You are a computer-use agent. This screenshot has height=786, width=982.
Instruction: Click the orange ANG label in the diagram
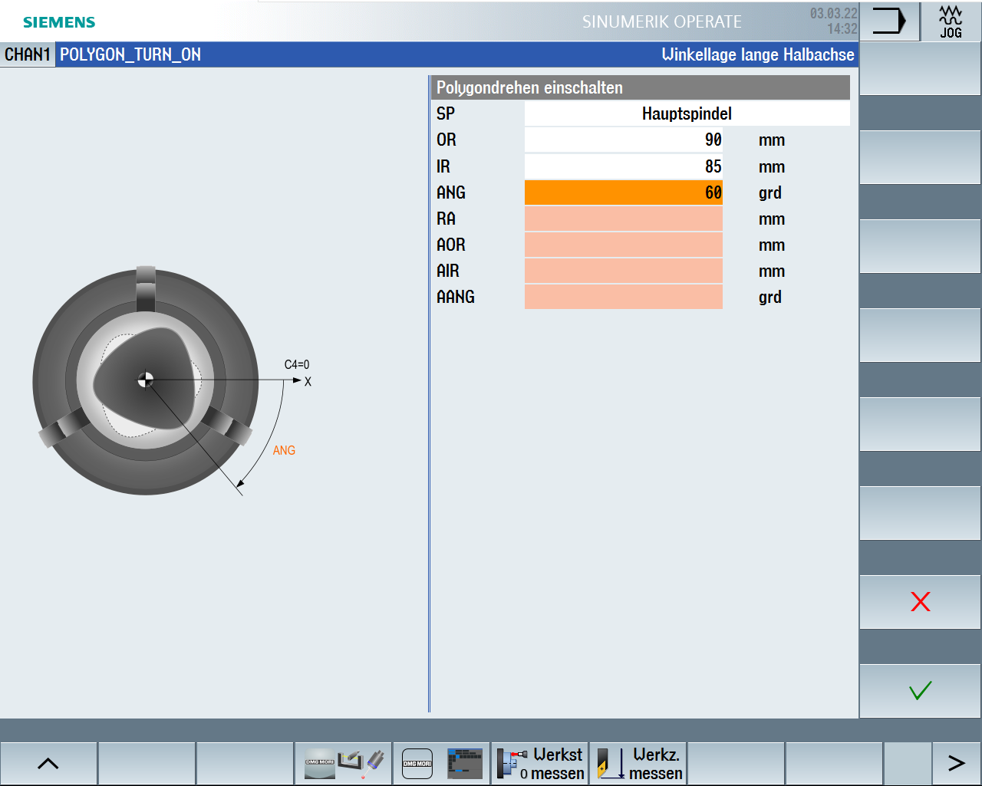point(284,450)
